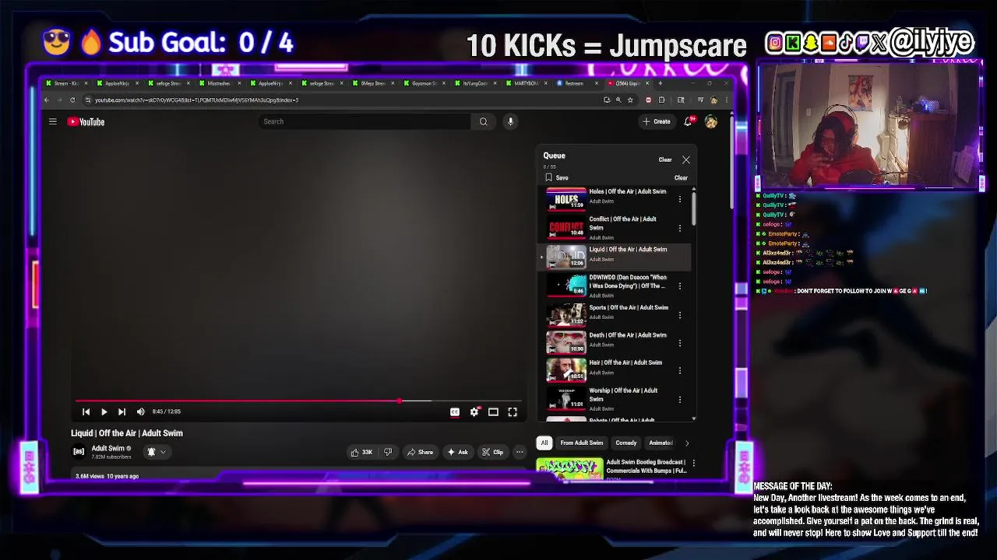The width and height of the screenshot is (997, 560).
Task: Select Hair | Off the Air title
Action: click(x=625, y=362)
